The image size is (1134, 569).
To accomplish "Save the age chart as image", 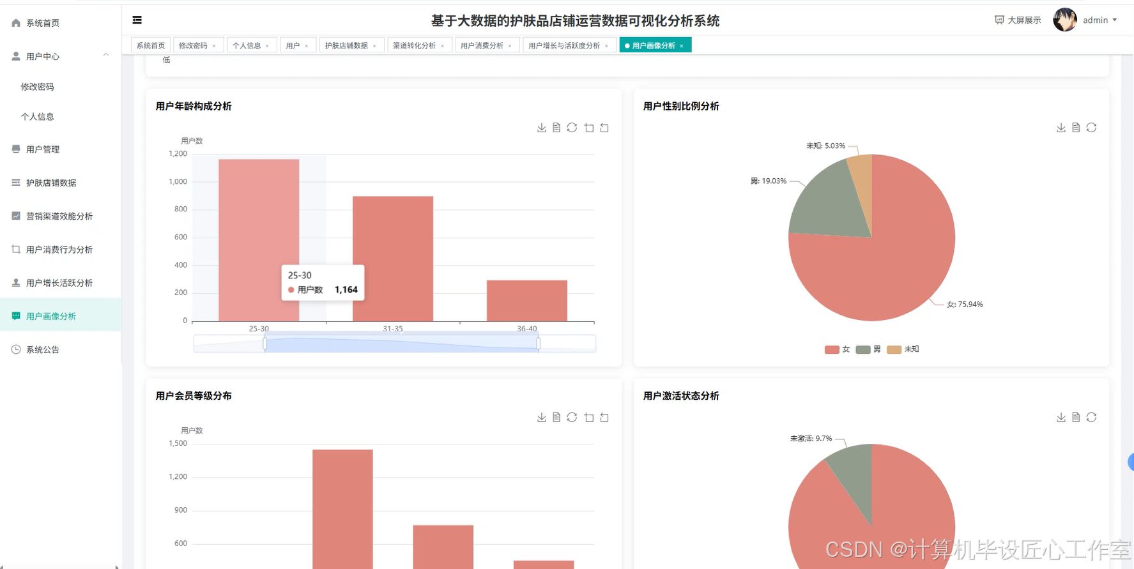I will click(542, 128).
